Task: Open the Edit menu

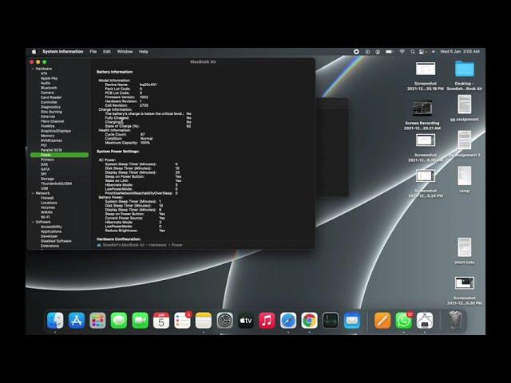Action: pyautogui.click(x=106, y=51)
